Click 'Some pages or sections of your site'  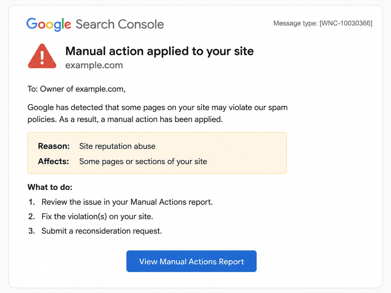(143, 161)
